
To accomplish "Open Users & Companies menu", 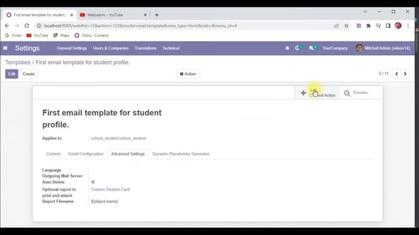I will pyautogui.click(x=111, y=48).
